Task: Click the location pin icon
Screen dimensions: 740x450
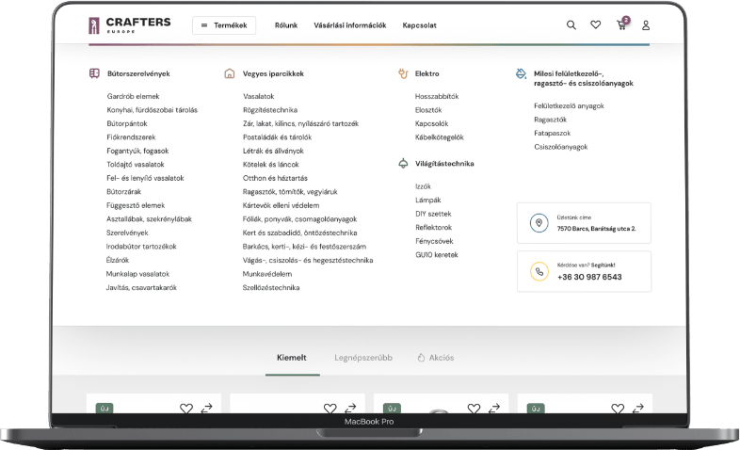Action: tap(539, 223)
